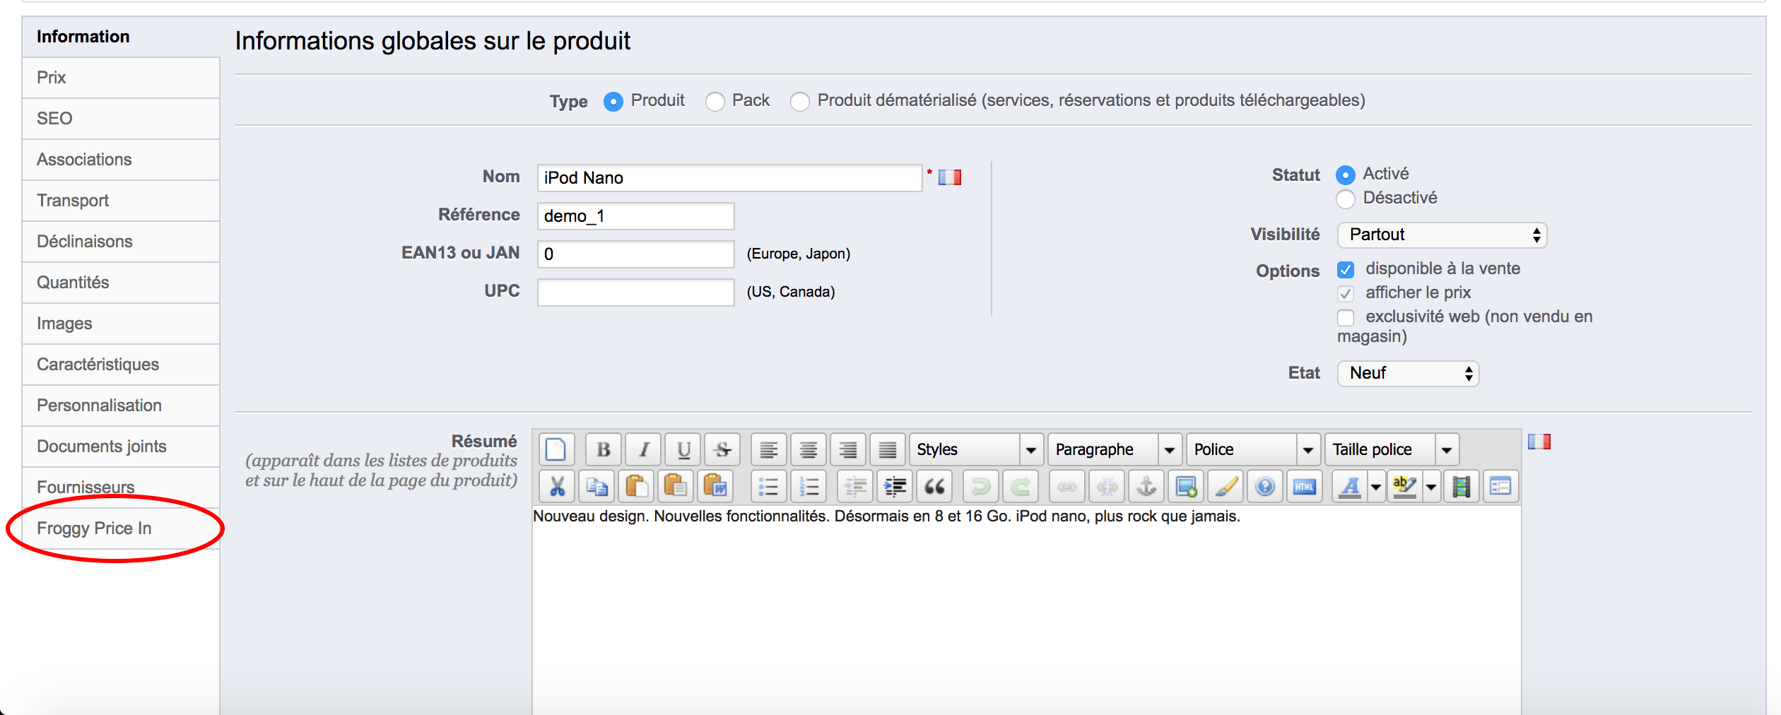The width and height of the screenshot is (1781, 715).
Task: Open the Etat Neuf dropdown
Action: tap(1408, 373)
